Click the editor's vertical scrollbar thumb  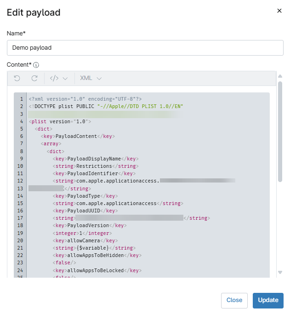pyautogui.click(x=280, y=131)
